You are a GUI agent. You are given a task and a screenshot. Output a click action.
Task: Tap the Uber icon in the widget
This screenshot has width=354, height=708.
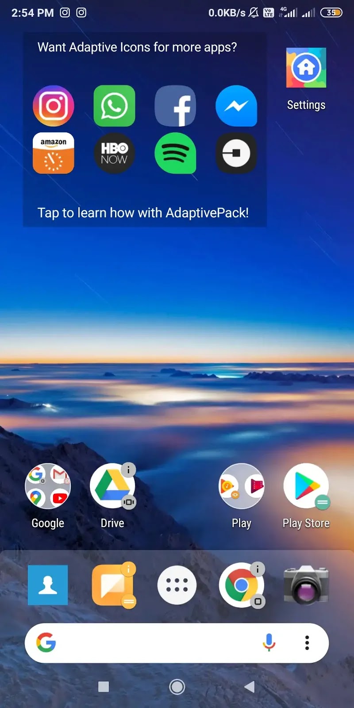pos(236,153)
